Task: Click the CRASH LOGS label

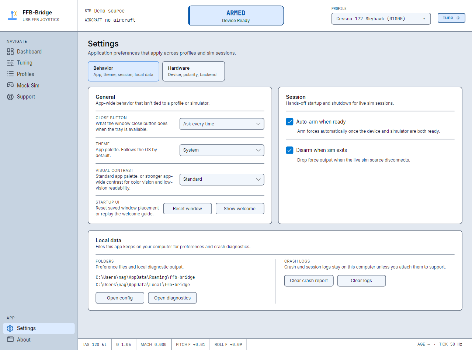Action: click(297, 261)
